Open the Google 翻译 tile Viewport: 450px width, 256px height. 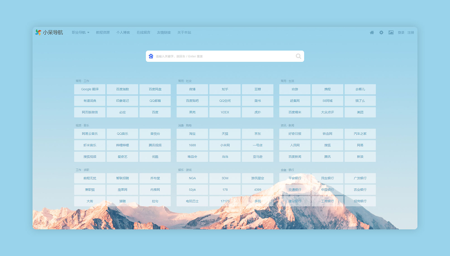pos(90,89)
